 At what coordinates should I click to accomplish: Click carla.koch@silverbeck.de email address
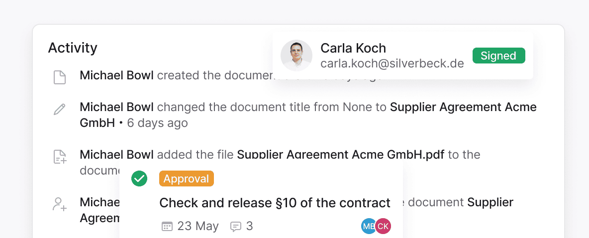[x=392, y=64]
